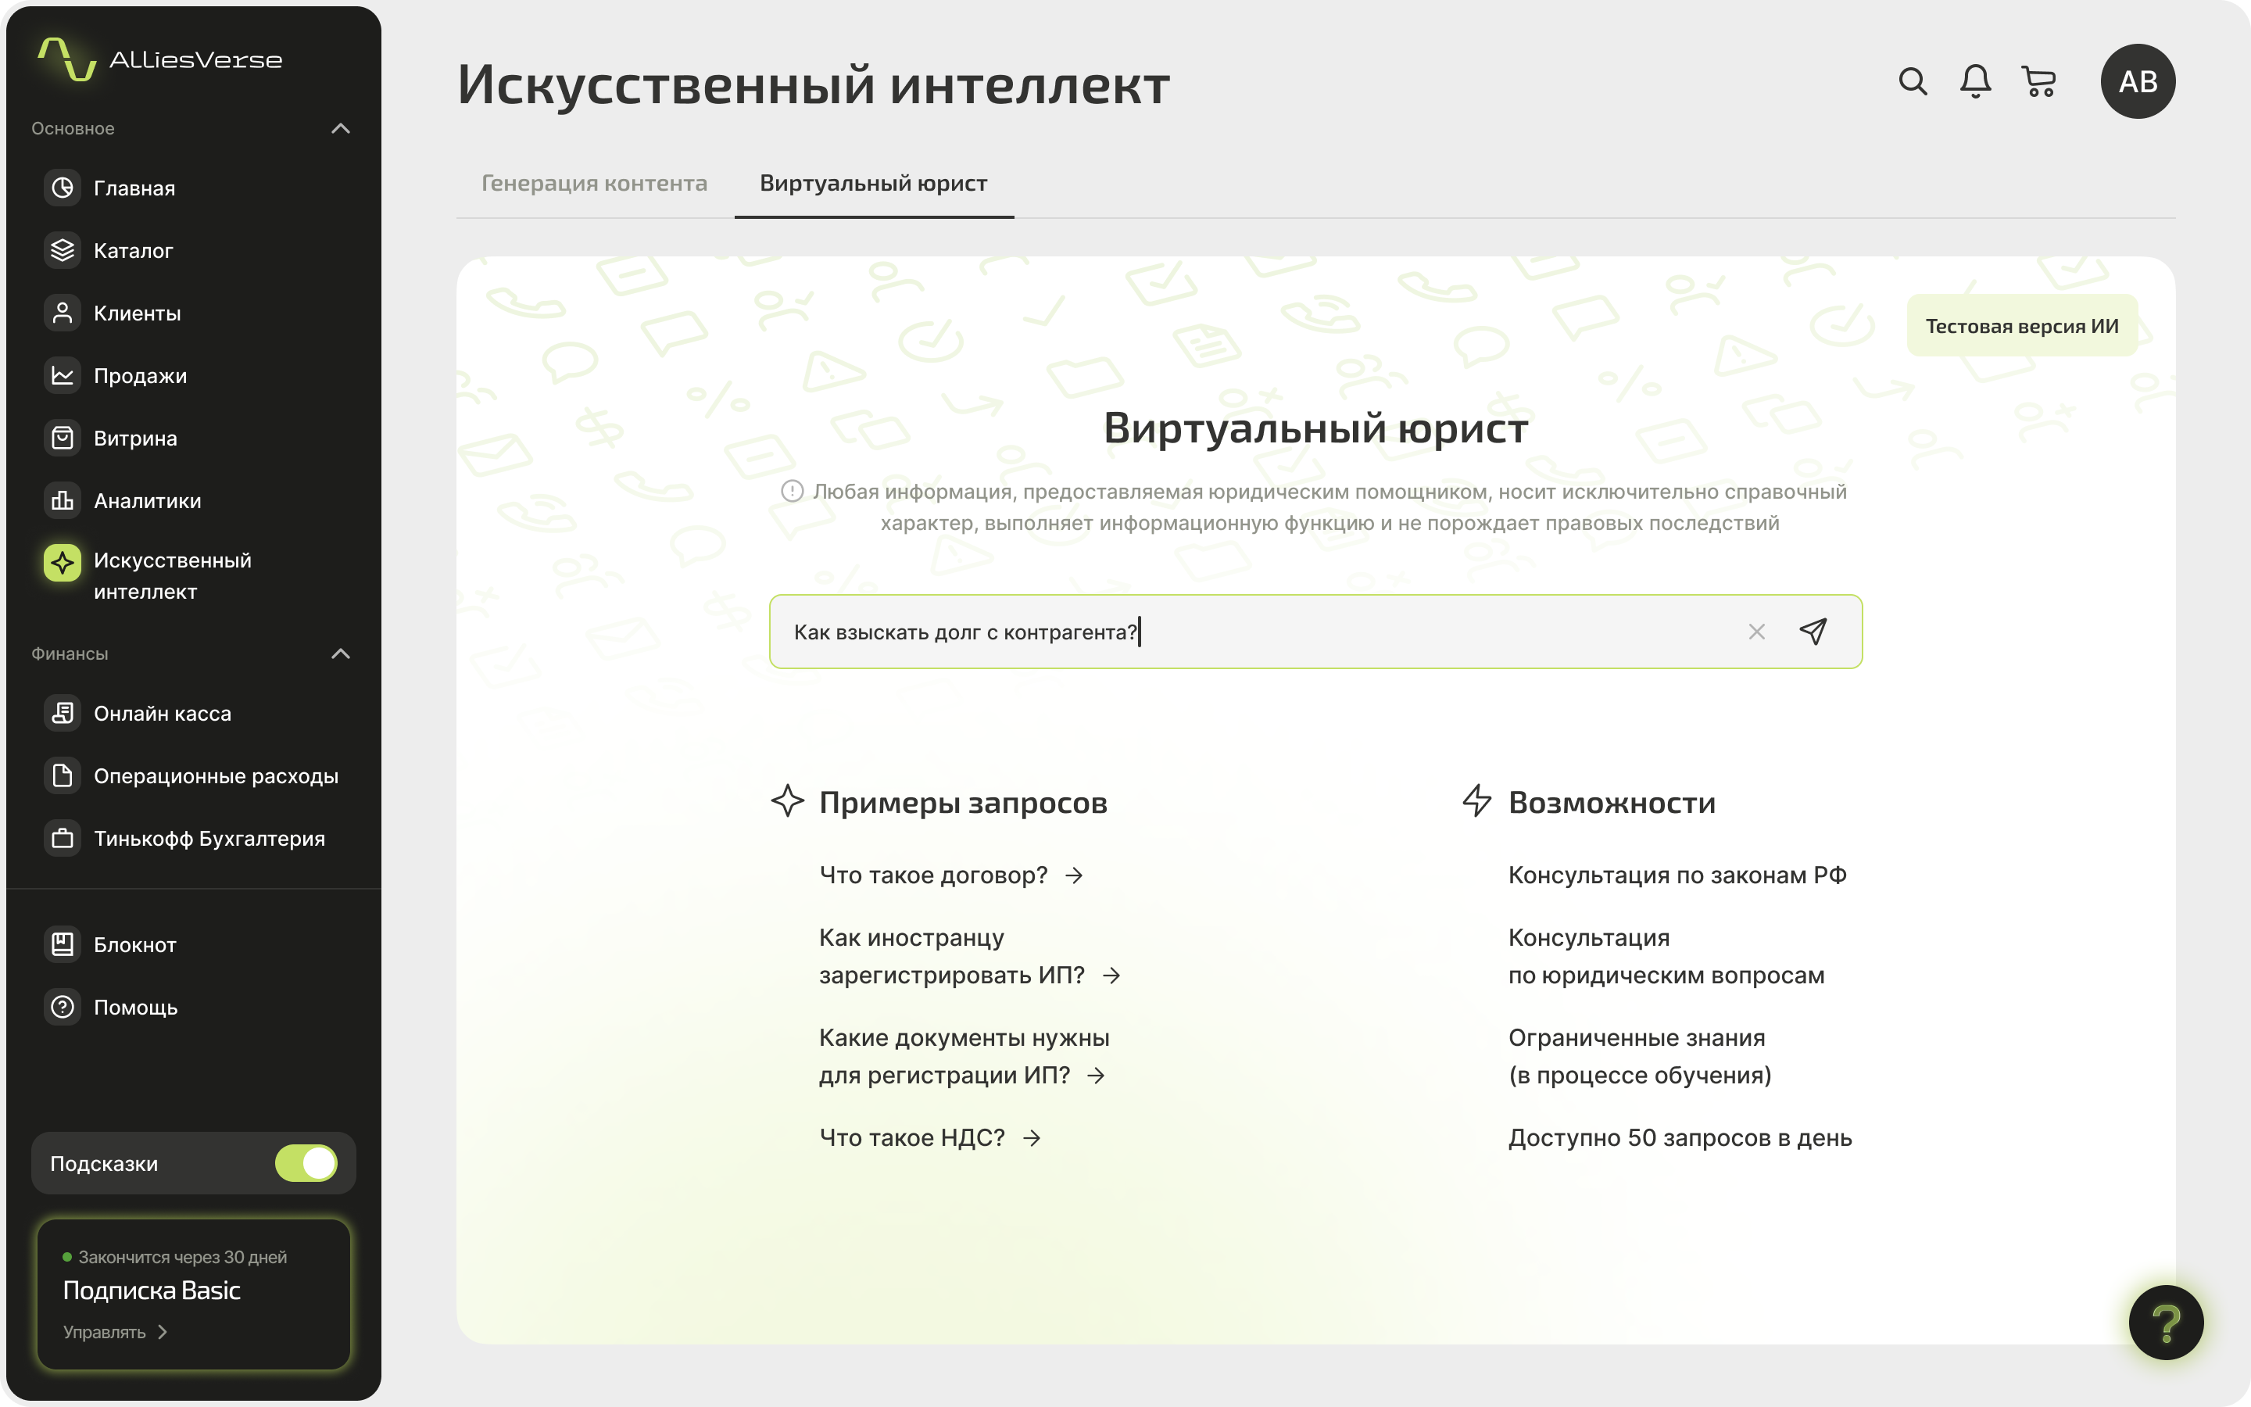
Task: Open the Помощь question icon
Action: [63, 1007]
